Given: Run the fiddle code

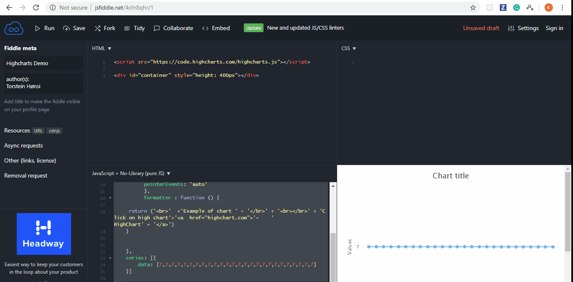Looking at the screenshot, I should pos(44,28).
